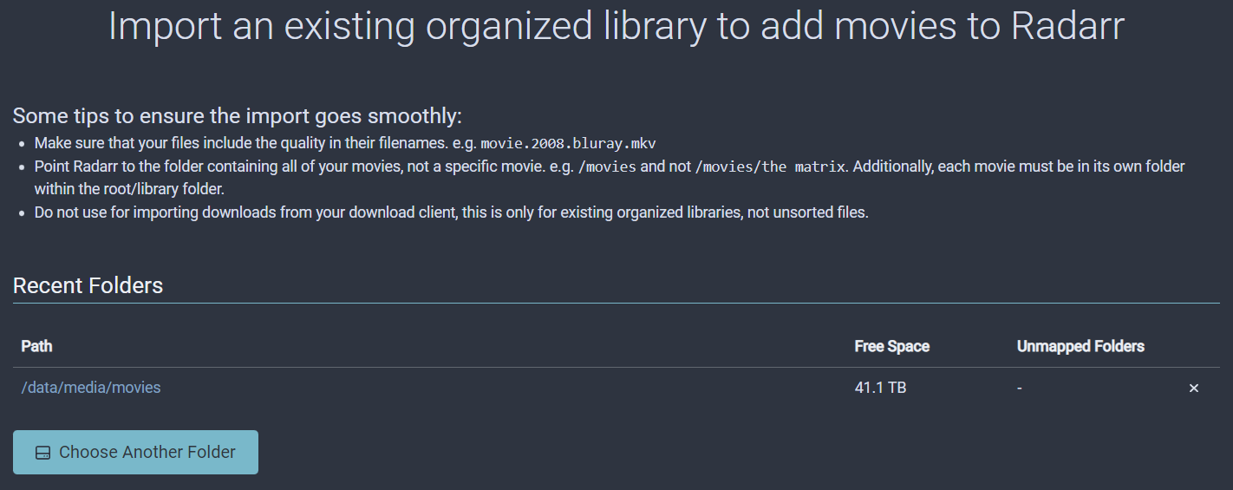The image size is (1233, 490).
Task: Click the Path column header
Action: [37, 347]
